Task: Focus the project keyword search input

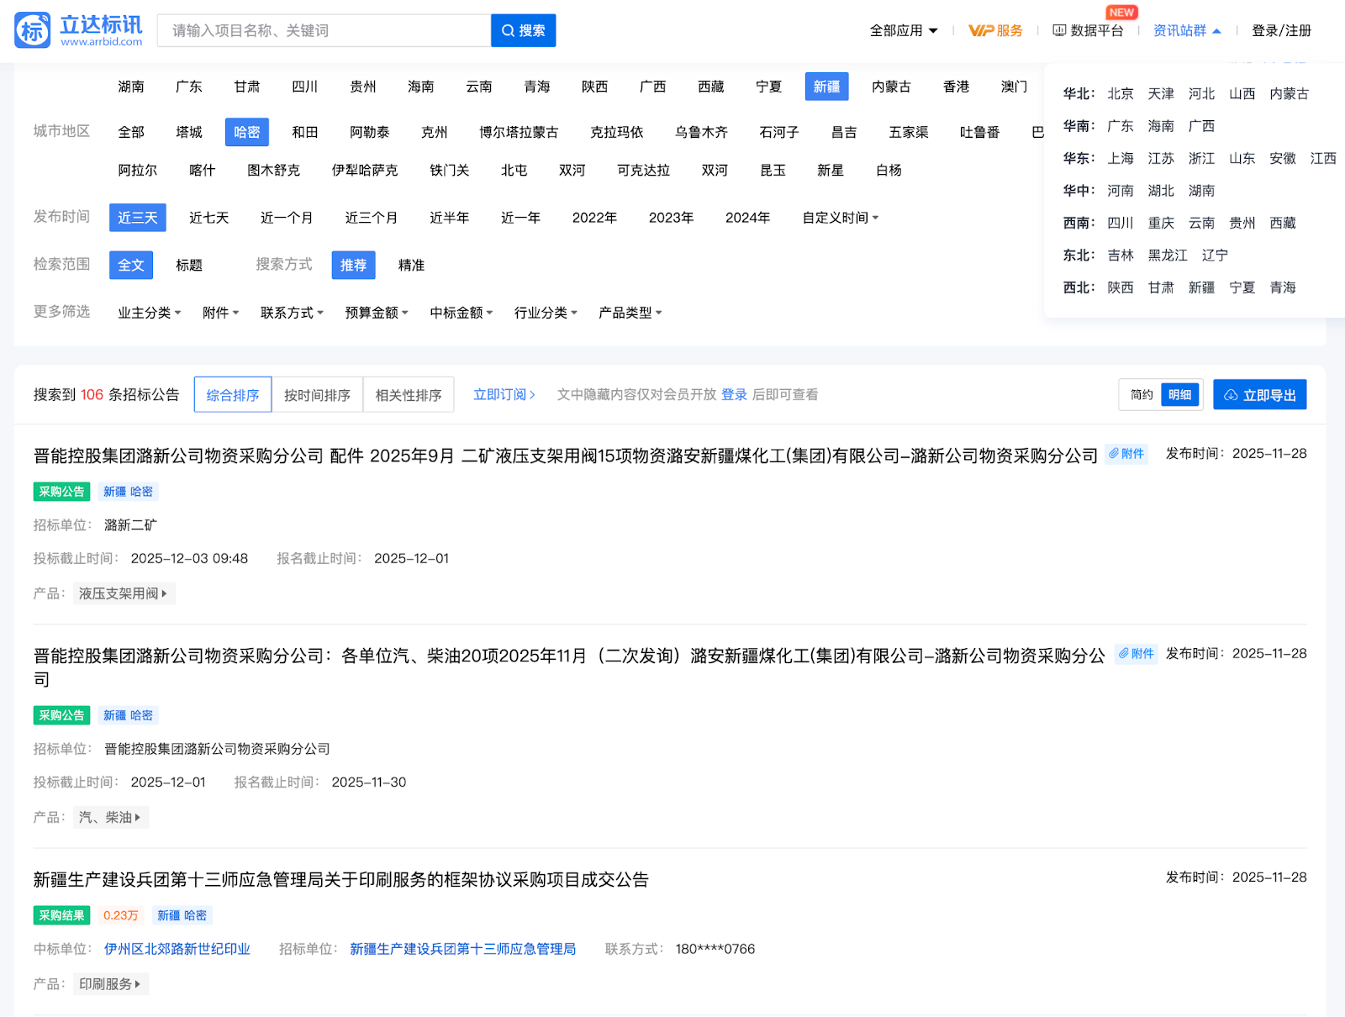Action: (x=324, y=30)
